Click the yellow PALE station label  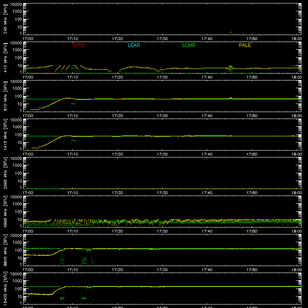pyautogui.click(x=245, y=45)
